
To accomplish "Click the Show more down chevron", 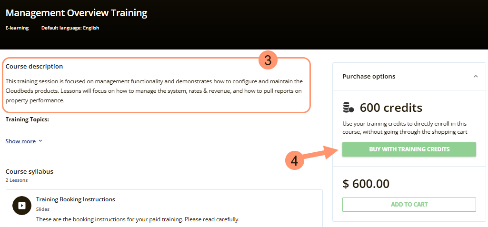I will 40,141.
